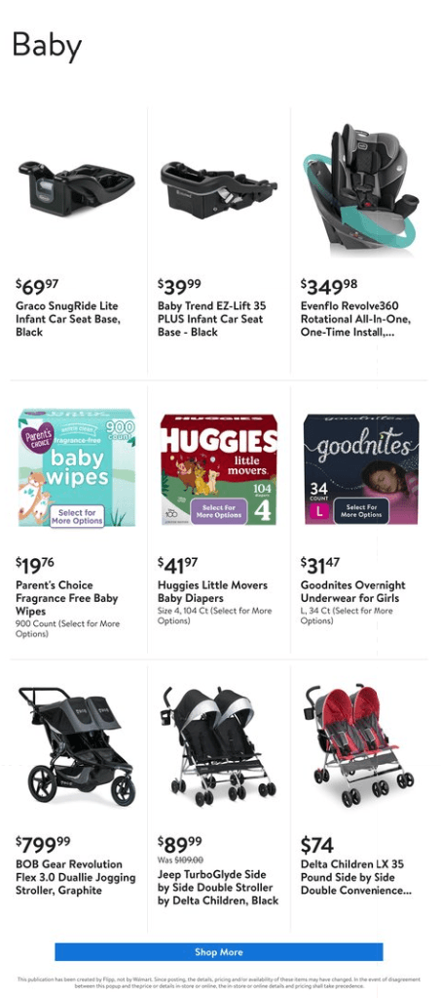The image size is (441, 998).
Task: Open the Graco SnugRide Lite base image
Action: pos(76,189)
